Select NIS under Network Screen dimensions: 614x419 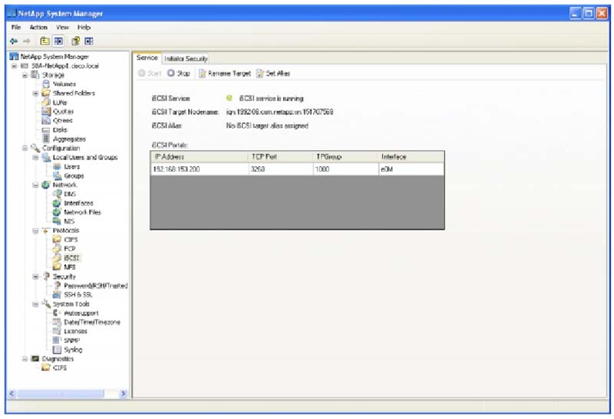point(69,221)
